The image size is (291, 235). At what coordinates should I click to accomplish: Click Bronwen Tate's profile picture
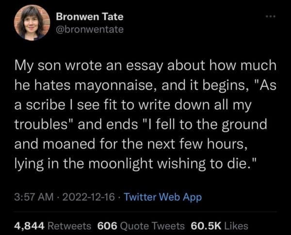pyautogui.click(x=32, y=23)
